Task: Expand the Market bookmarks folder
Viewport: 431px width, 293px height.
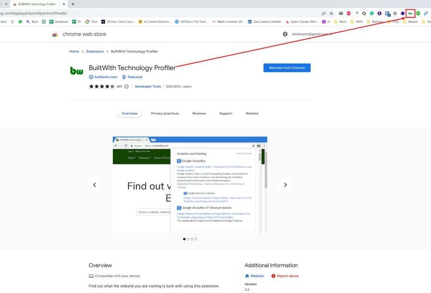Action: [x=410, y=21]
